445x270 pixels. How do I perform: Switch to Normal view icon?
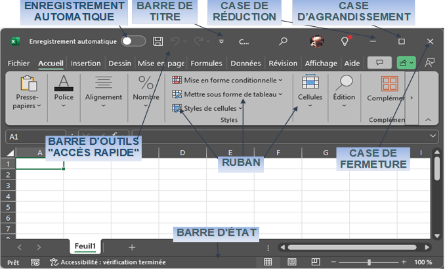[x=268, y=262]
